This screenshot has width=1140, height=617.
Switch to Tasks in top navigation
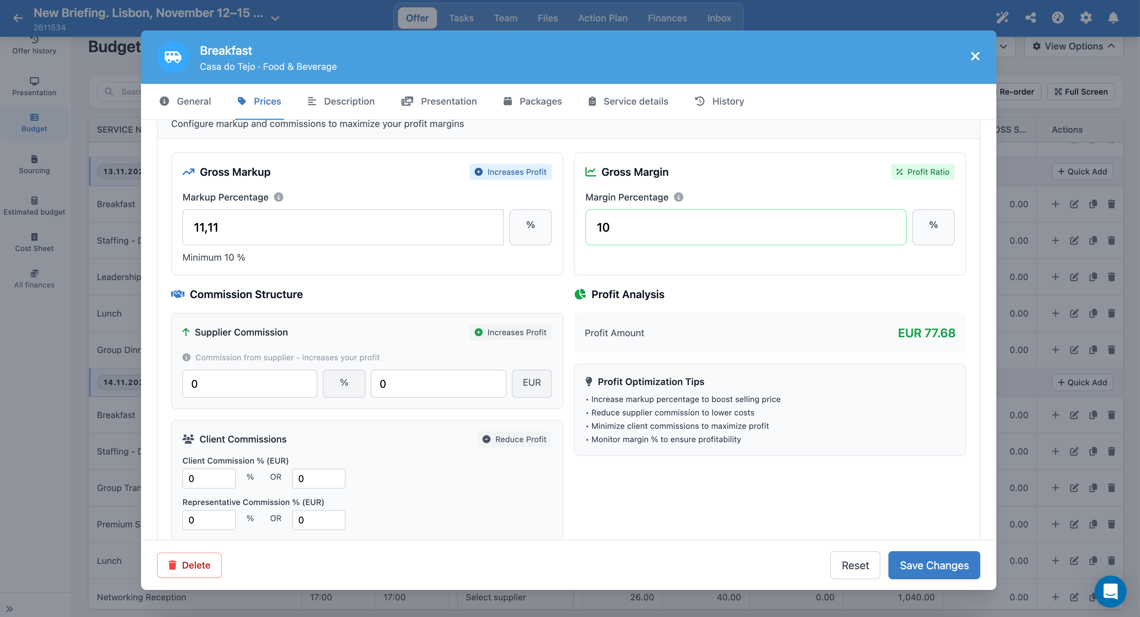(x=461, y=18)
